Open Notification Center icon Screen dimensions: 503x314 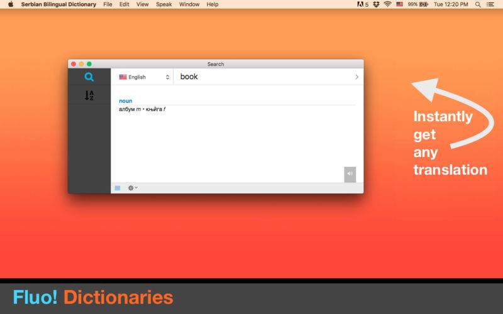pos(490,4)
